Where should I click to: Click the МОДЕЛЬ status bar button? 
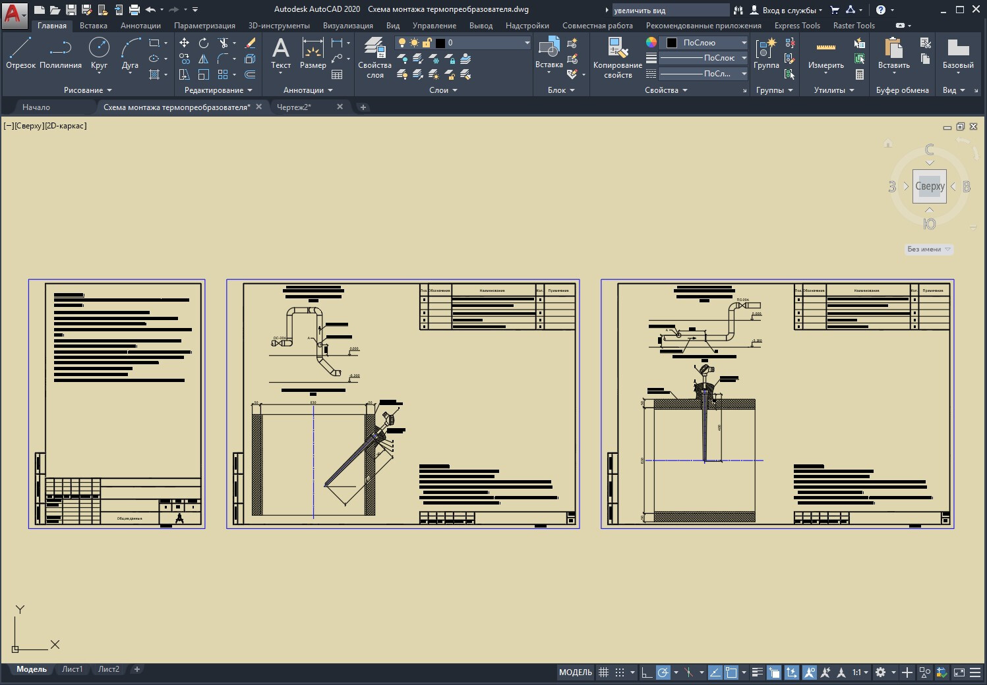tap(576, 672)
